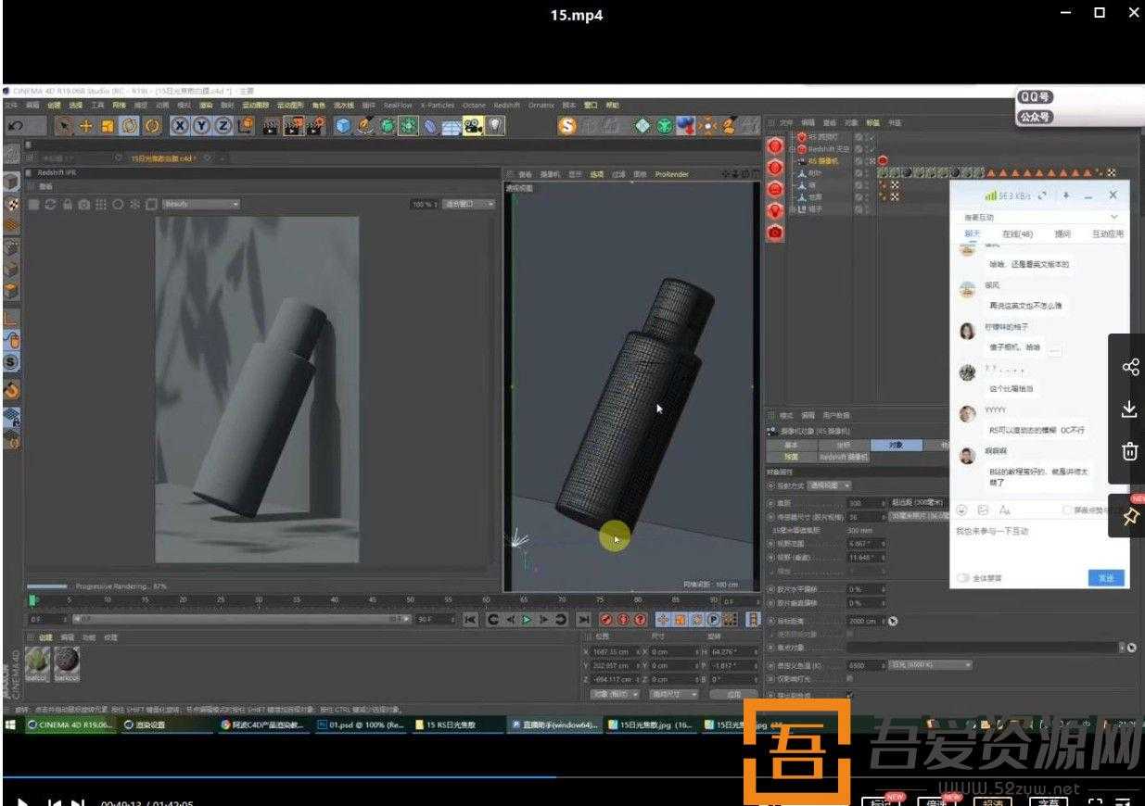1145x806 pixels.
Task: Select the Redshift S icon in the toolbar
Action: tap(567, 127)
